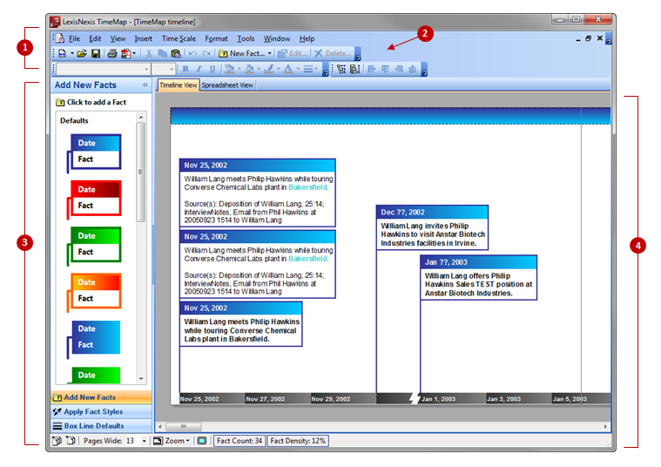Open the Box Line Defaults pane
Image resolution: width=661 pixels, height=467 pixels.
[101, 426]
